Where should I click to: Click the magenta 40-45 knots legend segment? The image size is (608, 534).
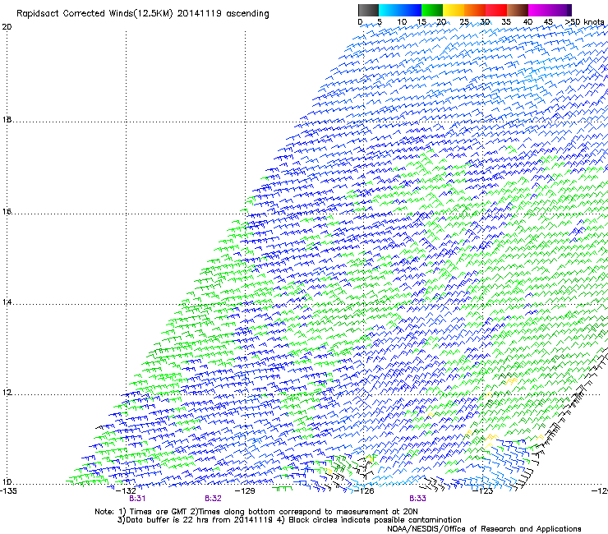pos(539,10)
